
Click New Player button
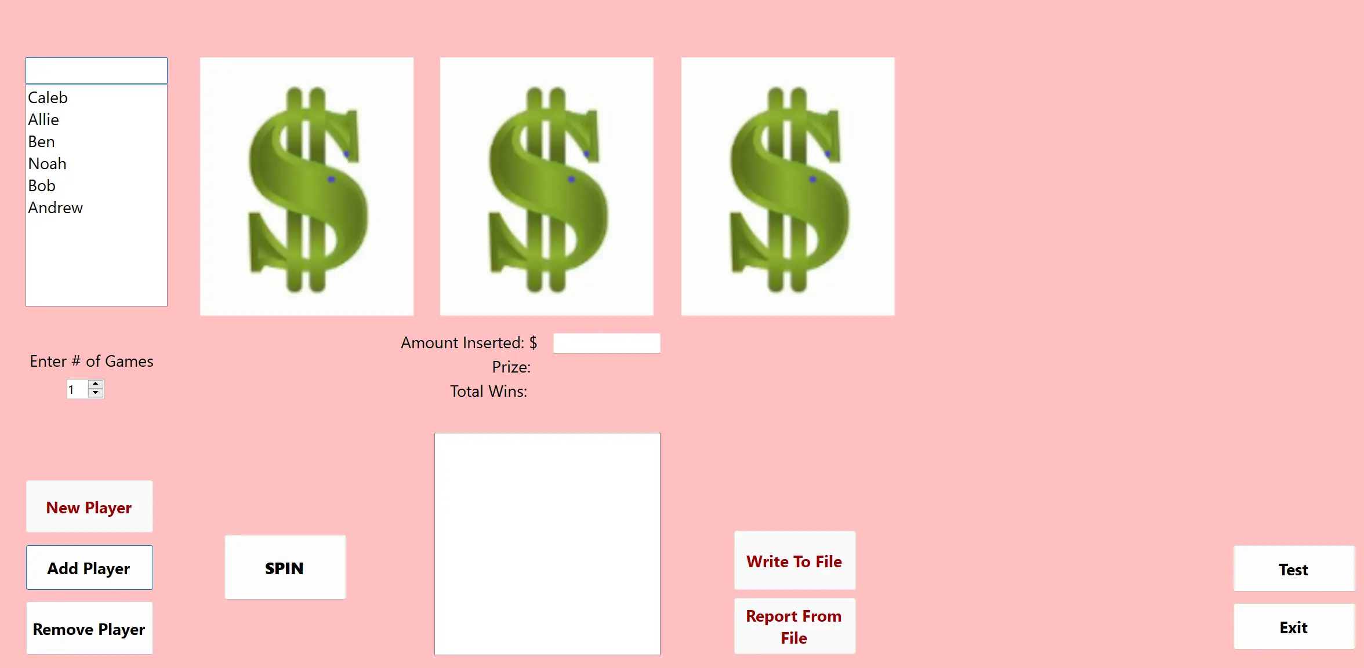[x=88, y=508]
